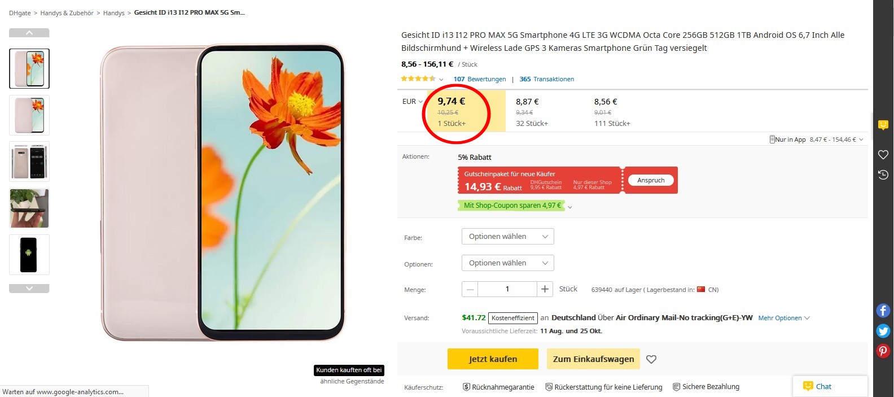This screenshot has height=397, width=894.
Task: Open the Farbe options dropdown
Action: (507, 237)
